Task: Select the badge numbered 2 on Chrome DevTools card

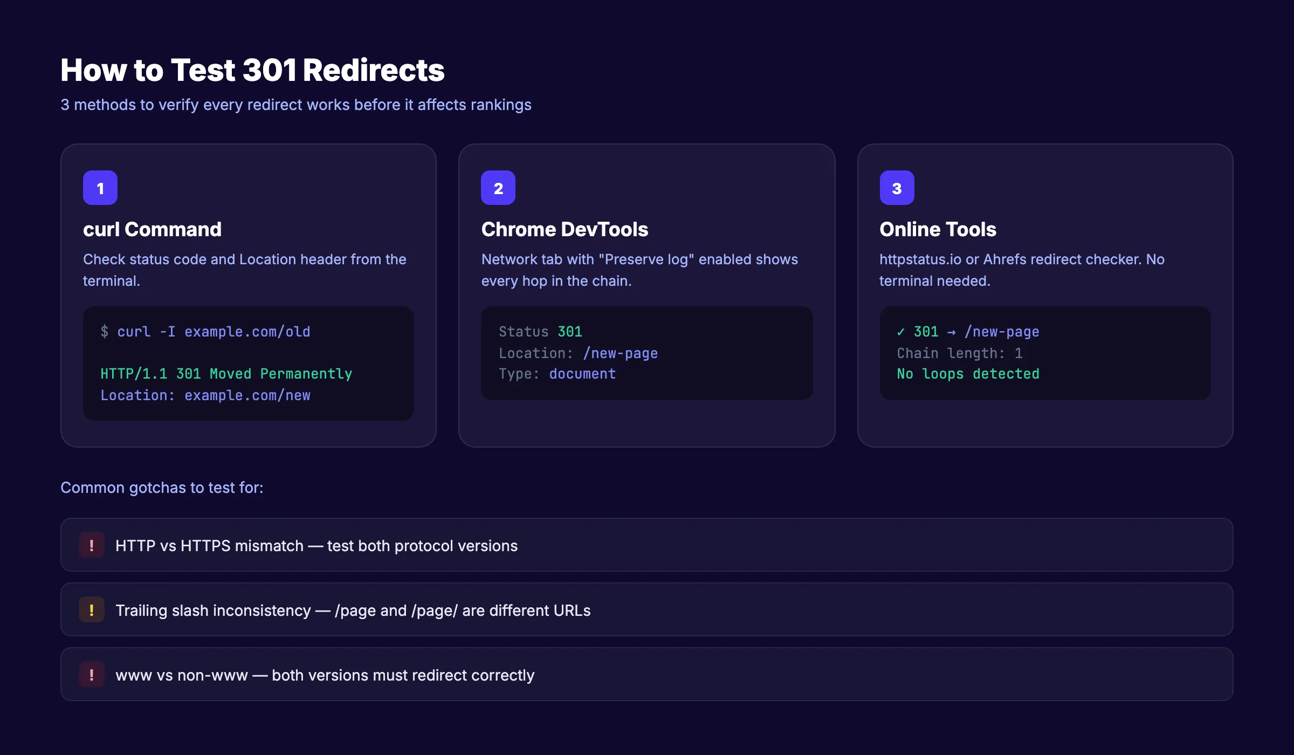Action: [498, 188]
